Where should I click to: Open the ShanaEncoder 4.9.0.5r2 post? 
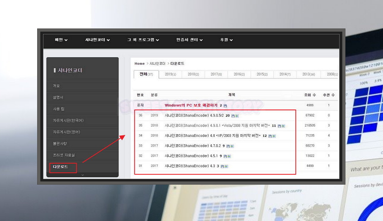coord(194,115)
